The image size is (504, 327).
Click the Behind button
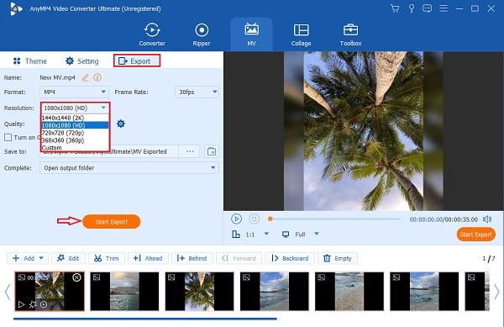pyautogui.click(x=192, y=258)
